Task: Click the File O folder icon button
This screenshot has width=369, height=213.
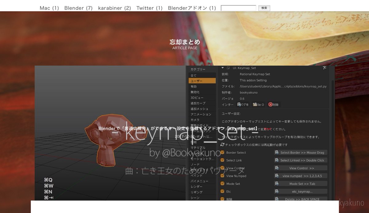Action: [258, 105]
